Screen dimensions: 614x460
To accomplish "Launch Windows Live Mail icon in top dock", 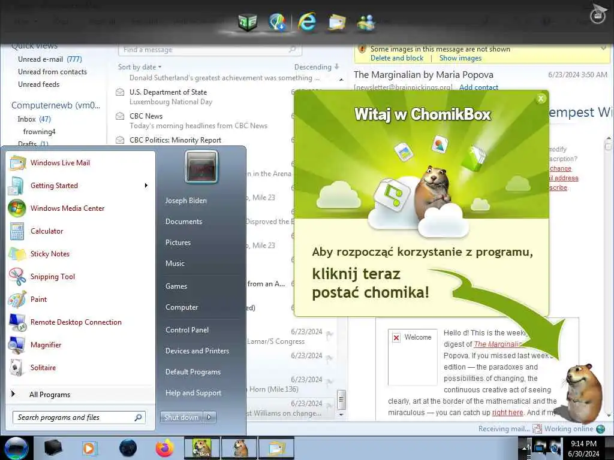I will point(337,22).
